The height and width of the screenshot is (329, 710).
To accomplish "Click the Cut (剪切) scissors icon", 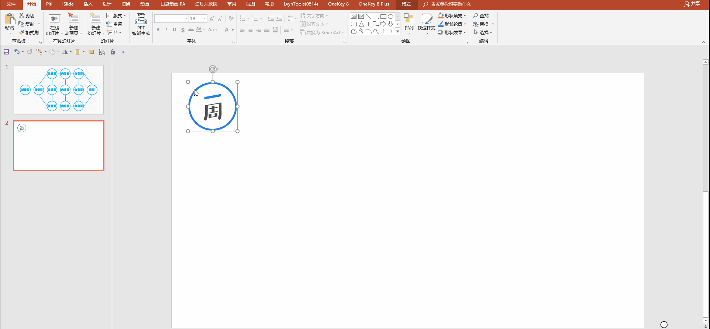I will click(21, 15).
